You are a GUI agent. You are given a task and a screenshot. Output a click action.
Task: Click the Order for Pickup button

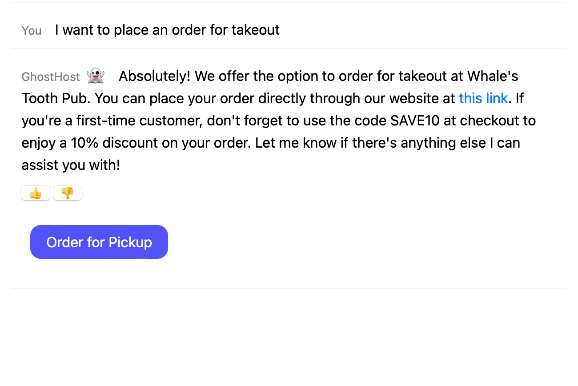click(99, 242)
